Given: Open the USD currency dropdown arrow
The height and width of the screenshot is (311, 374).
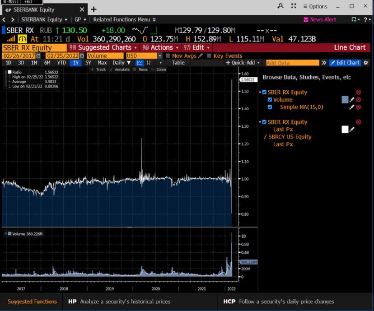Looking at the screenshot, I should 160,56.
